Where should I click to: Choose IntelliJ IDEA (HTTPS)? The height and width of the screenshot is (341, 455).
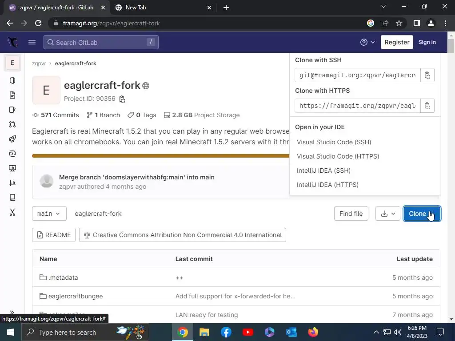(x=327, y=185)
